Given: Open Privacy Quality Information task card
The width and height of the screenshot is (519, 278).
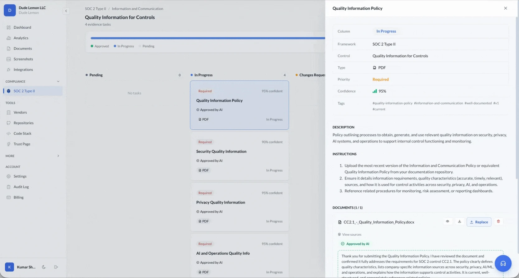Looking at the screenshot, I should (239, 207).
